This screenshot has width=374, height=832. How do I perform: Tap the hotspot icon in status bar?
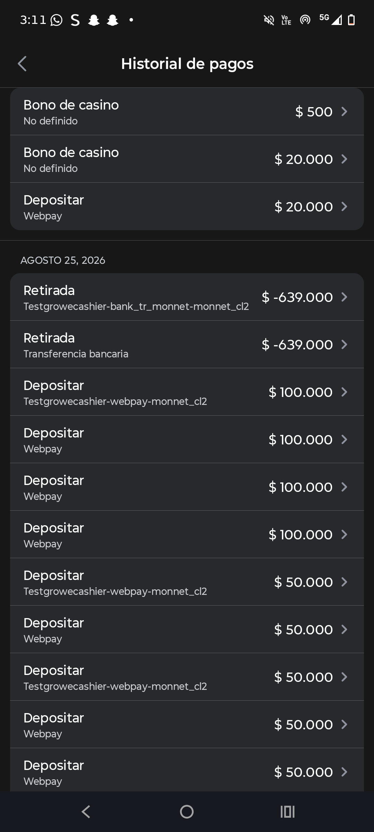coord(305,20)
